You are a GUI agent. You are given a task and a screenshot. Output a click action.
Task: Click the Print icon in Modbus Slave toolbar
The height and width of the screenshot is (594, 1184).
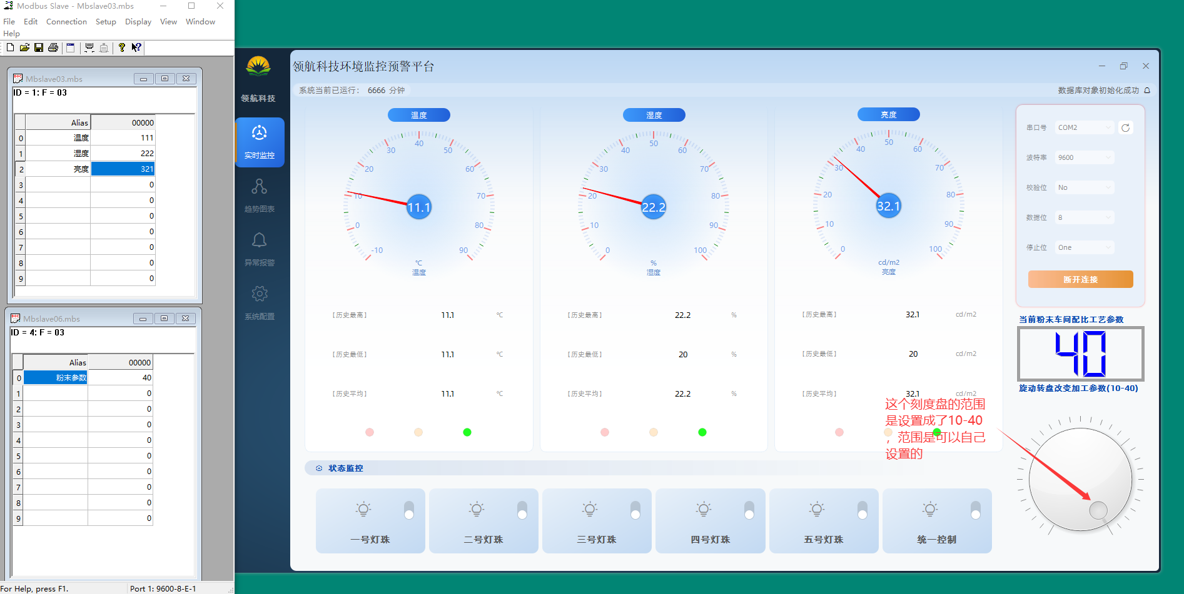(x=53, y=47)
